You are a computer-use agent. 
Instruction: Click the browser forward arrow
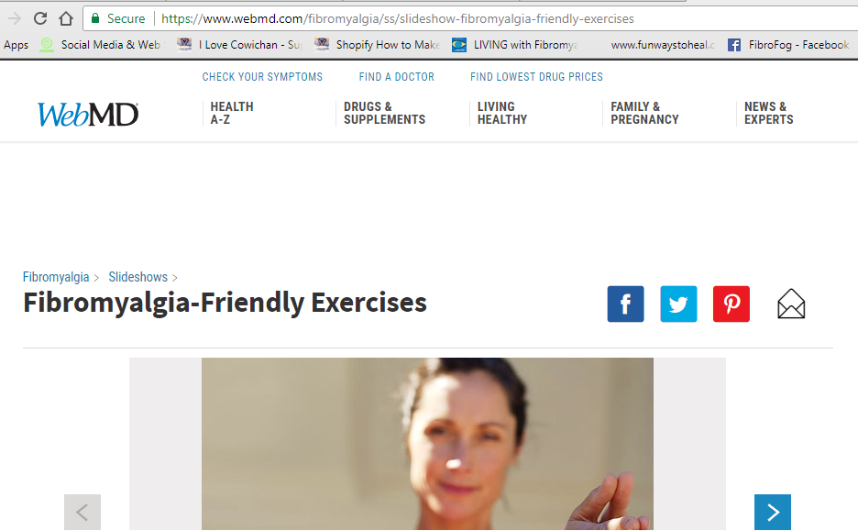[15, 18]
